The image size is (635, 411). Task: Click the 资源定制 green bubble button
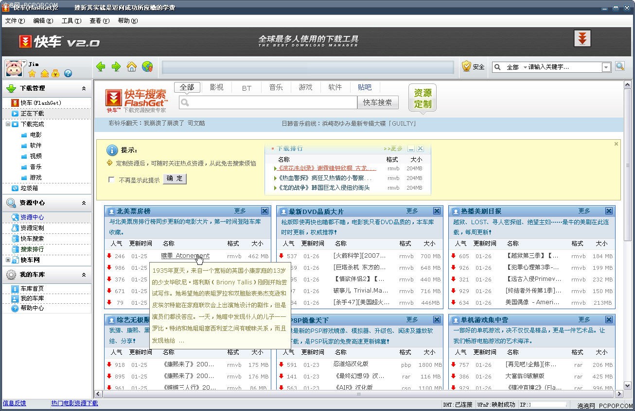point(423,98)
